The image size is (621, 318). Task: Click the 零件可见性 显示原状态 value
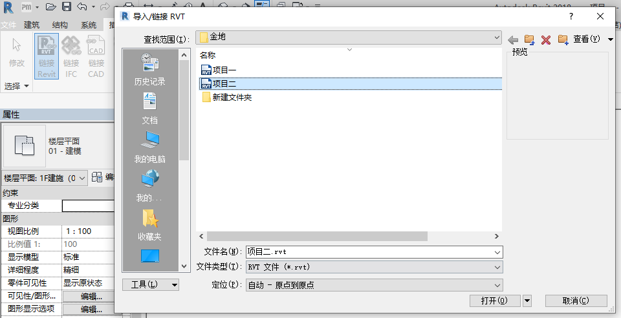coord(88,283)
